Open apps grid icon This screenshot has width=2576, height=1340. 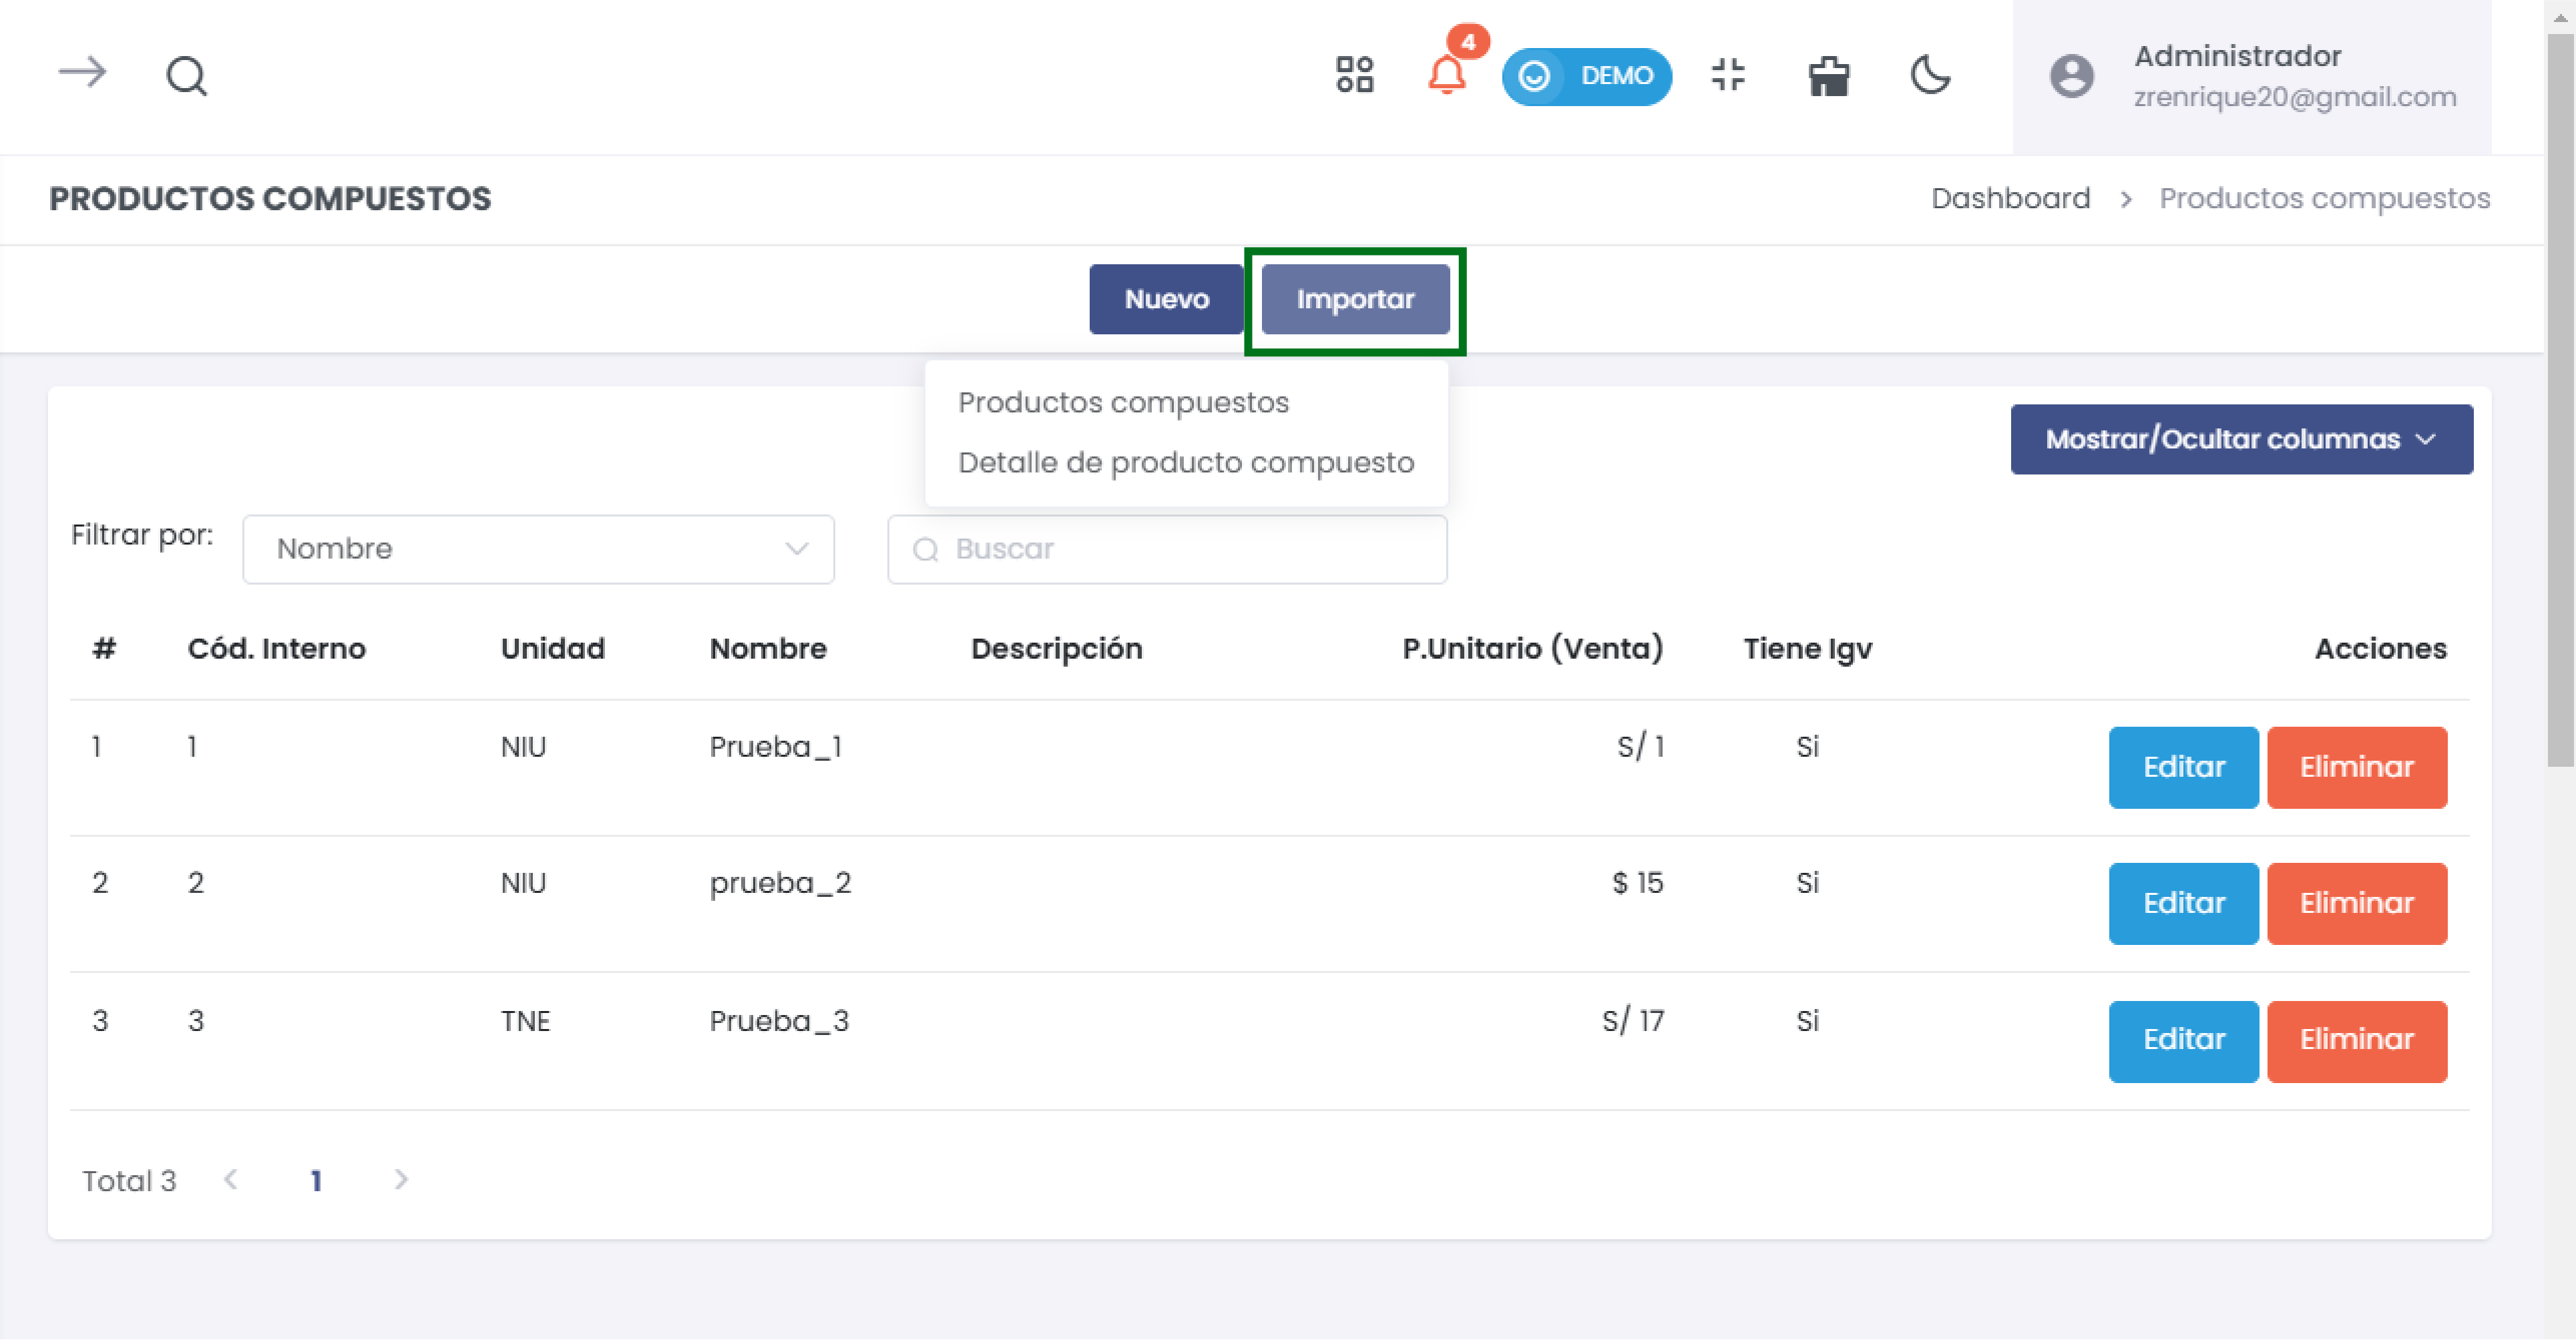coord(1354,75)
